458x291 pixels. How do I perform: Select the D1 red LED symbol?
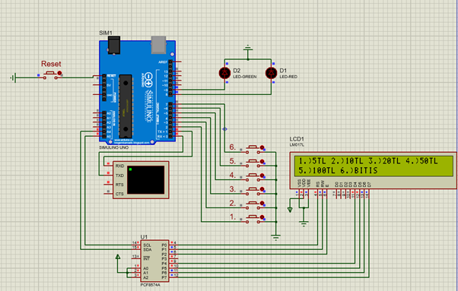[x=271, y=73]
